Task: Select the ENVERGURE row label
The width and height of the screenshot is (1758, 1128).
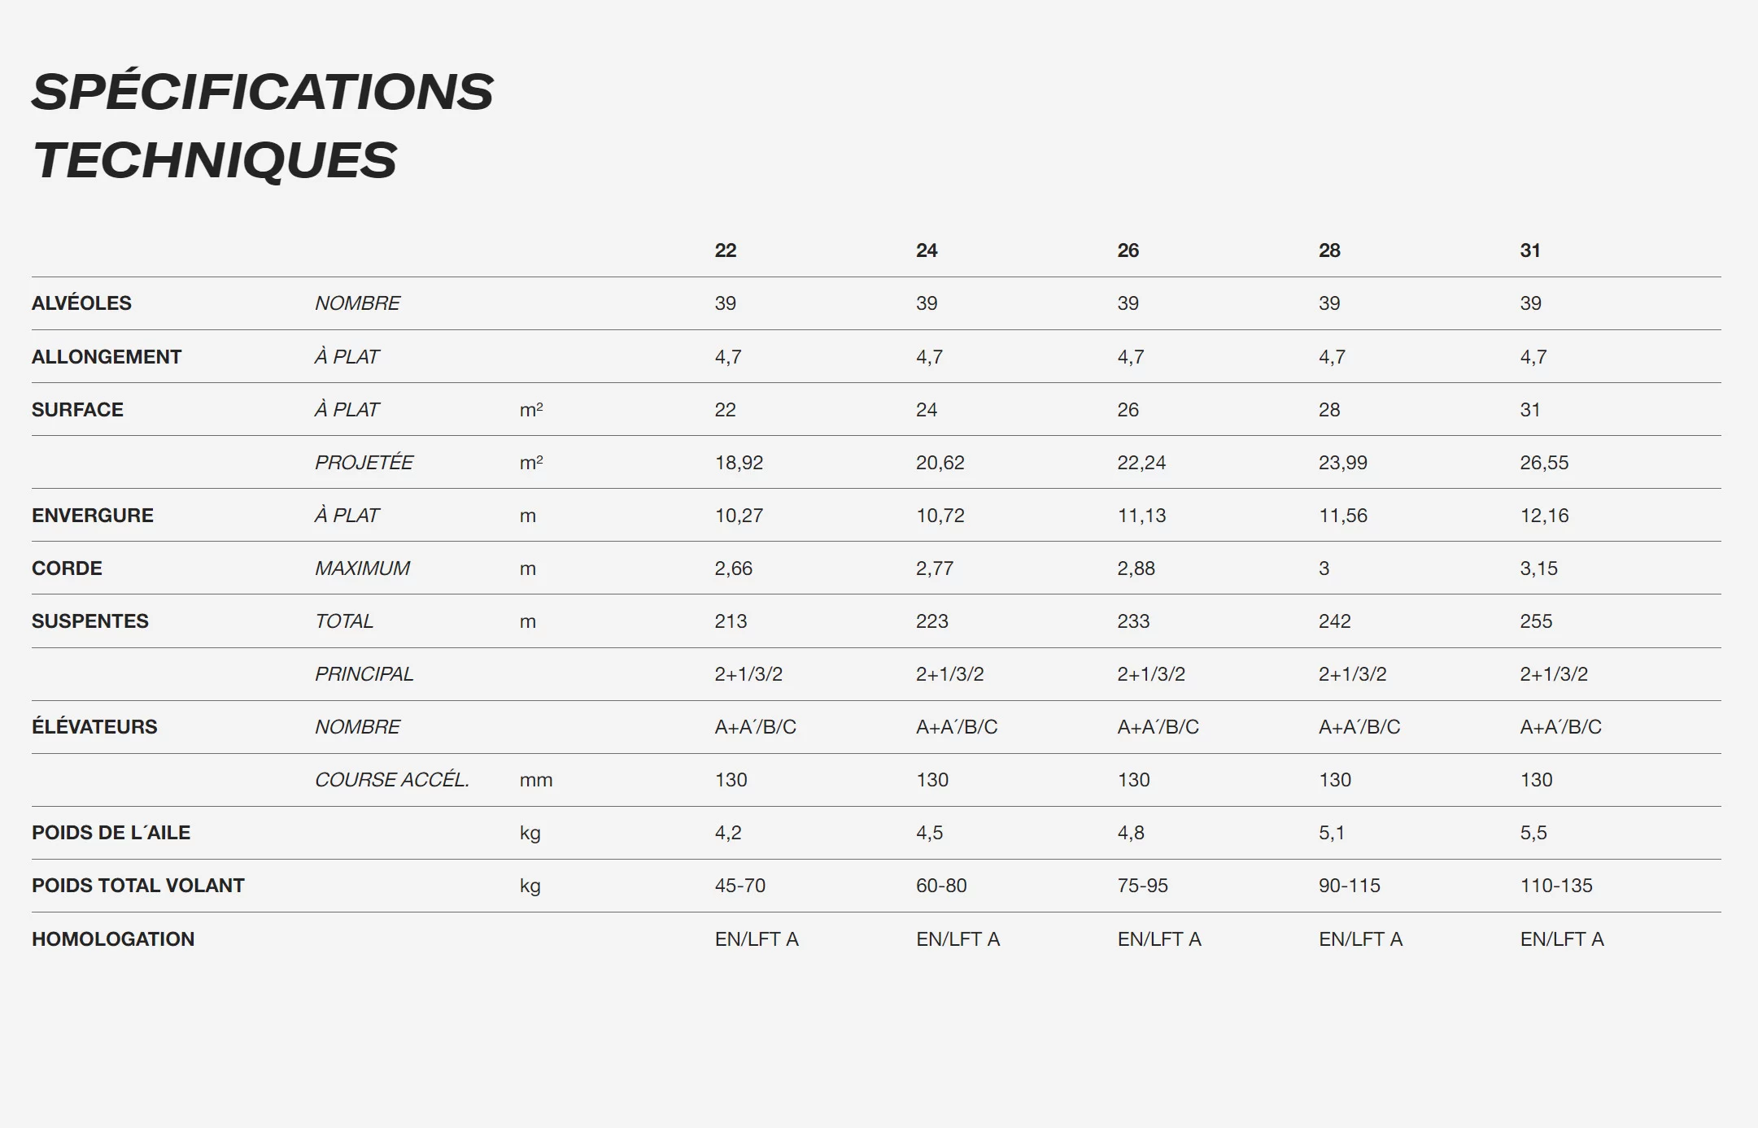Action: (92, 516)
